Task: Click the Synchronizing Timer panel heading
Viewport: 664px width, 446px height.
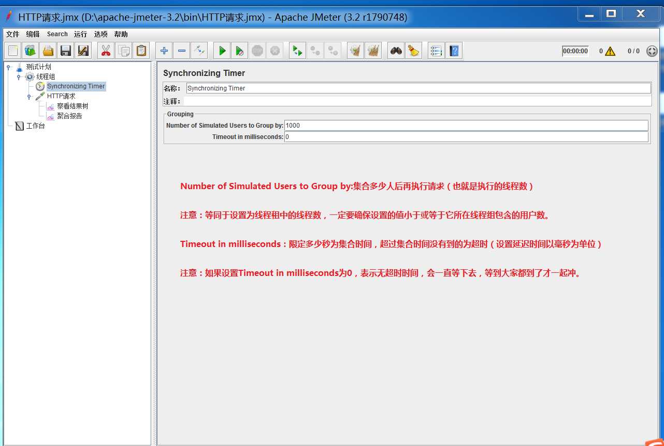Action: [x=204, y=73]
